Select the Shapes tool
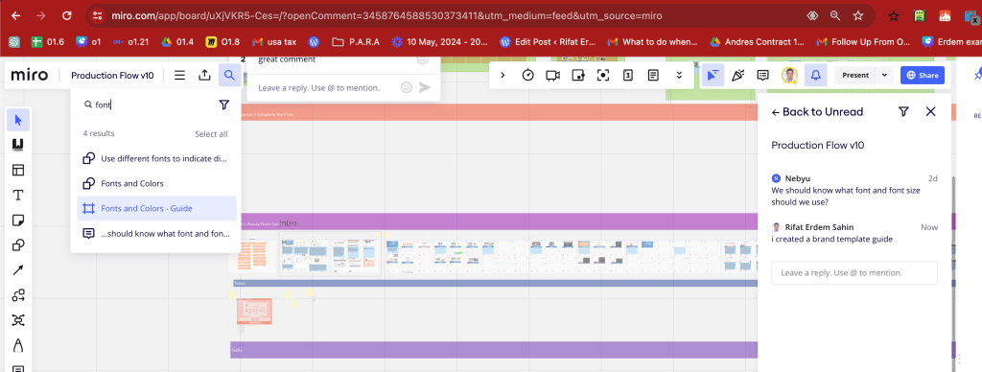This screenshot has height=372, width=982. (18, 244)
